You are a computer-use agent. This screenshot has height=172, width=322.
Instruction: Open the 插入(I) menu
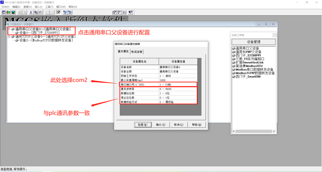pos(39,7)
